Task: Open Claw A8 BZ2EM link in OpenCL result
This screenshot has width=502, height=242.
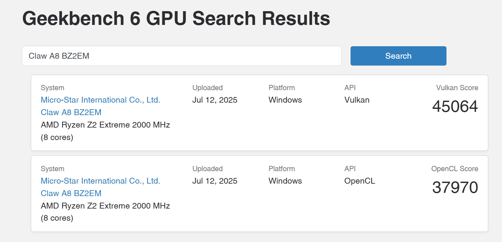Action: coord(71,193)
